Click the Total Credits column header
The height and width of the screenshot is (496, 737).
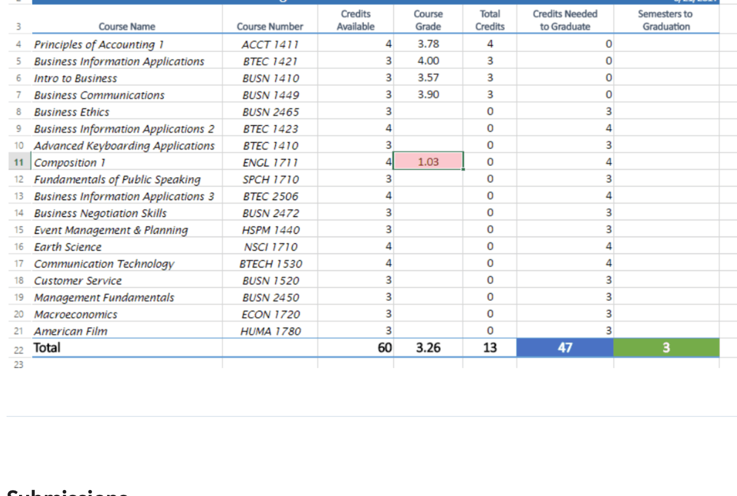click(x=490, y=20)
